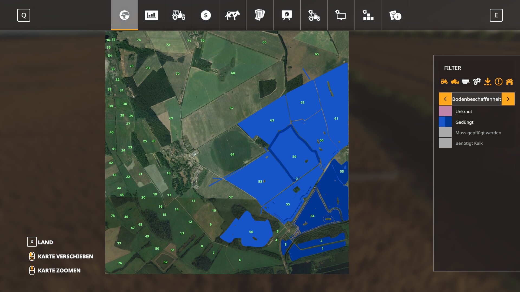Toggle the exclamation mark map filter

pyautogui.click(x=498, y=81)
